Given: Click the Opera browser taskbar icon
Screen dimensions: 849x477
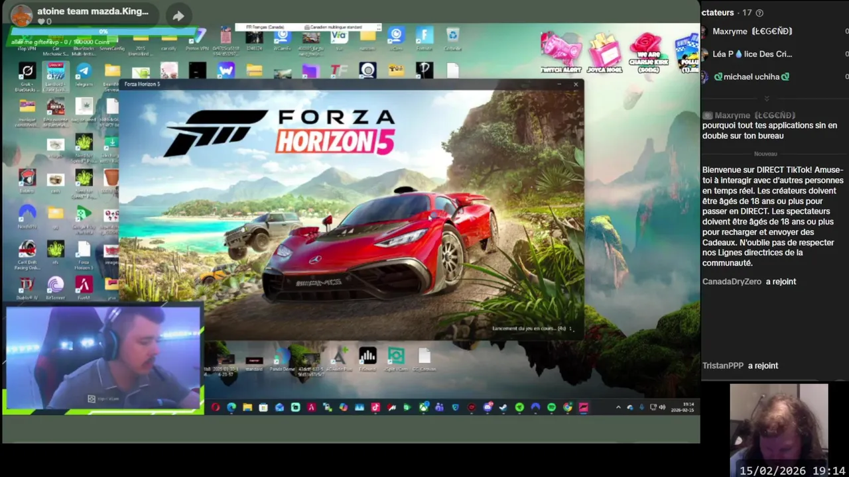Looking at the screenshot, I should (x=216, y=407).
